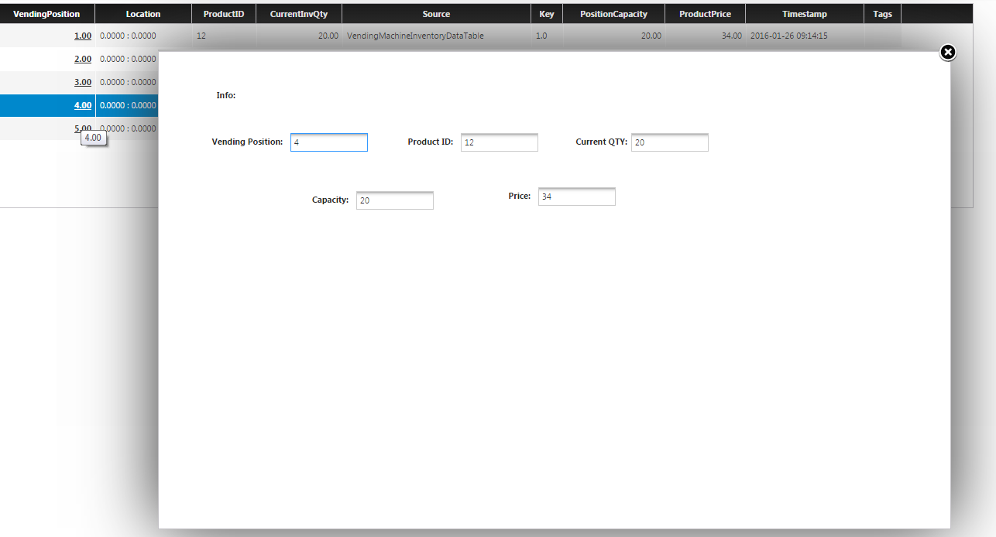Sort by CurrentInvQty column header
This screenshot has width=996, height=537.
click(x=299, y=14)
